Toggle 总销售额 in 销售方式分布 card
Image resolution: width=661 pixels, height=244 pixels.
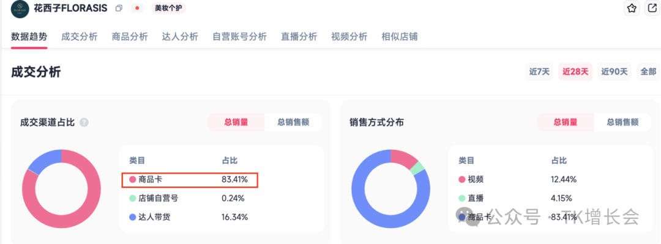tap(622, 122)
